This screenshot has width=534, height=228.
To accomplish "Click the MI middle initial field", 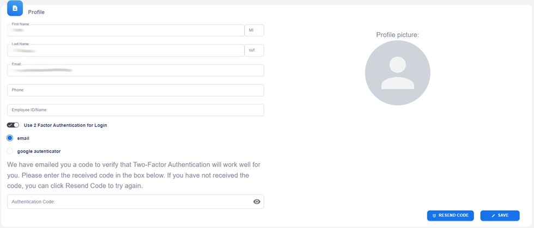I will tap(254, 30).
